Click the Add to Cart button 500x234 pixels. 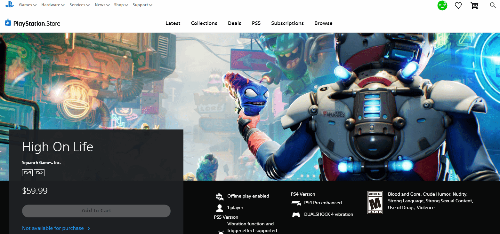point(96,211)
